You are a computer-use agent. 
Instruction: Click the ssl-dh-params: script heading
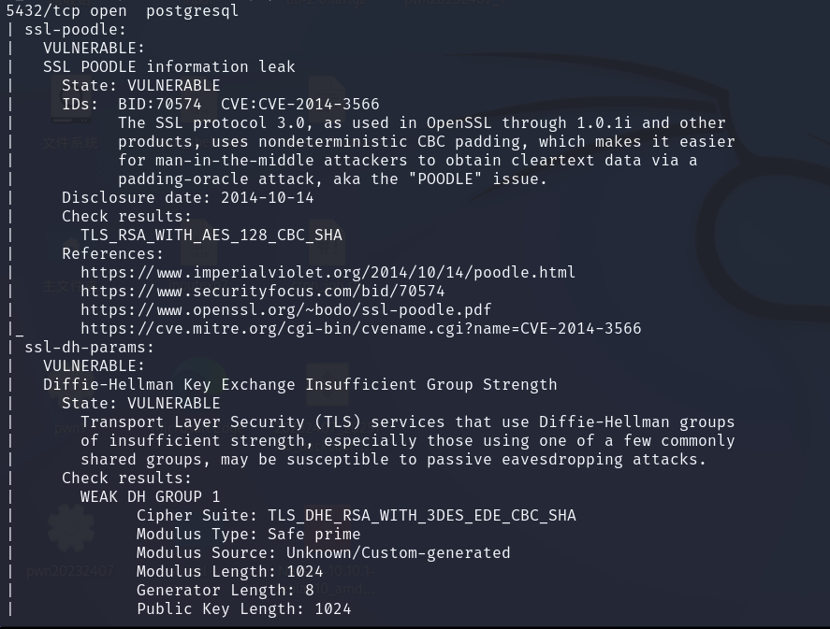(90, 348)
